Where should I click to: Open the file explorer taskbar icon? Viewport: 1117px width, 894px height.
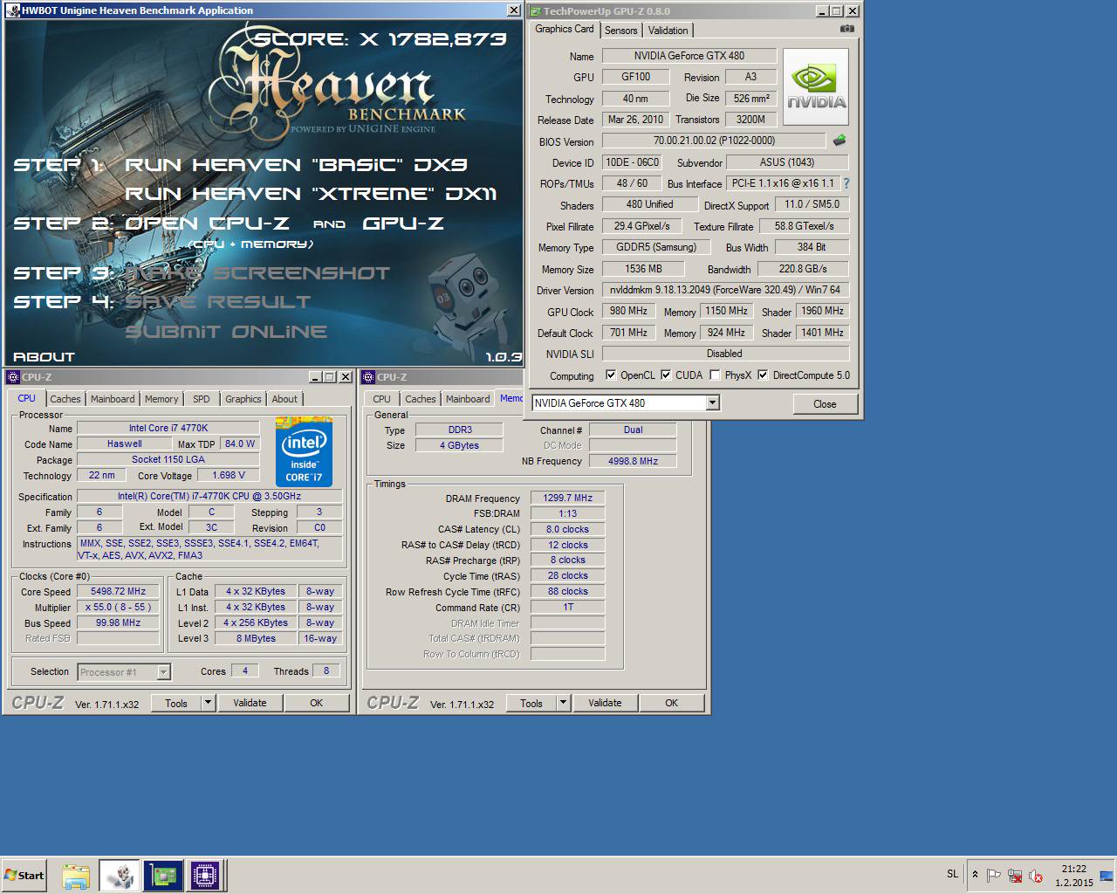point(76,875)
